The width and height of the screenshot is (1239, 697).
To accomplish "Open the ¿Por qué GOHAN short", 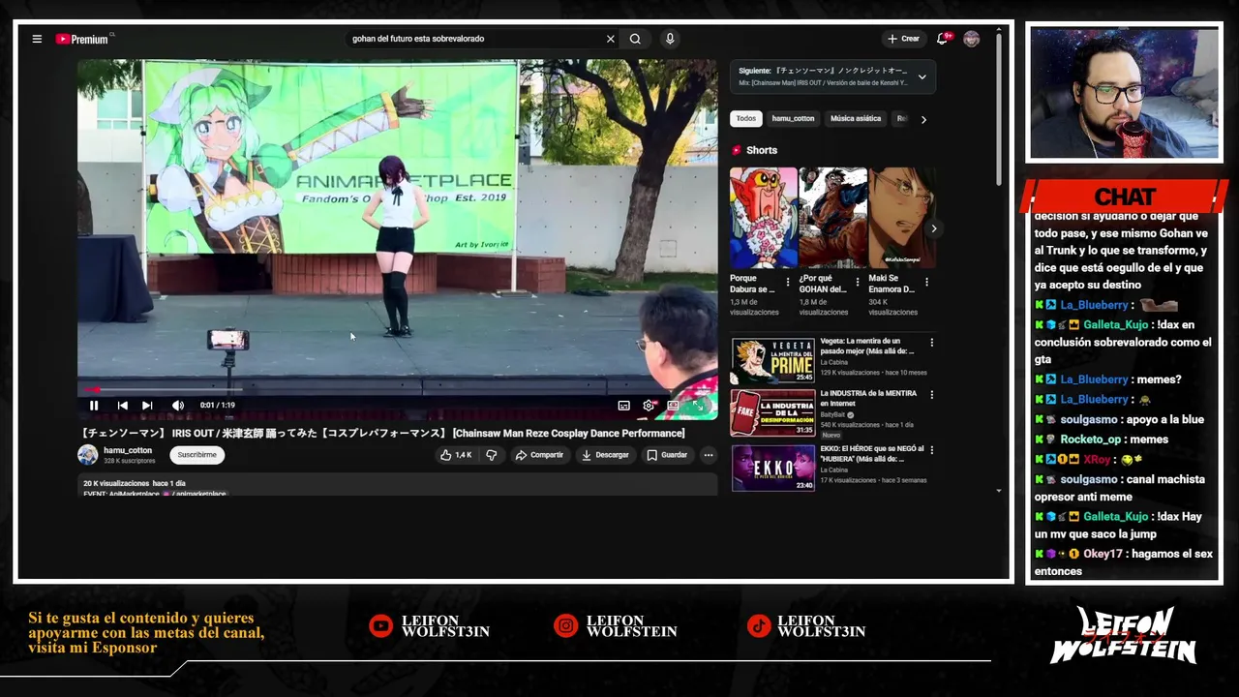I will coord(832,218).
